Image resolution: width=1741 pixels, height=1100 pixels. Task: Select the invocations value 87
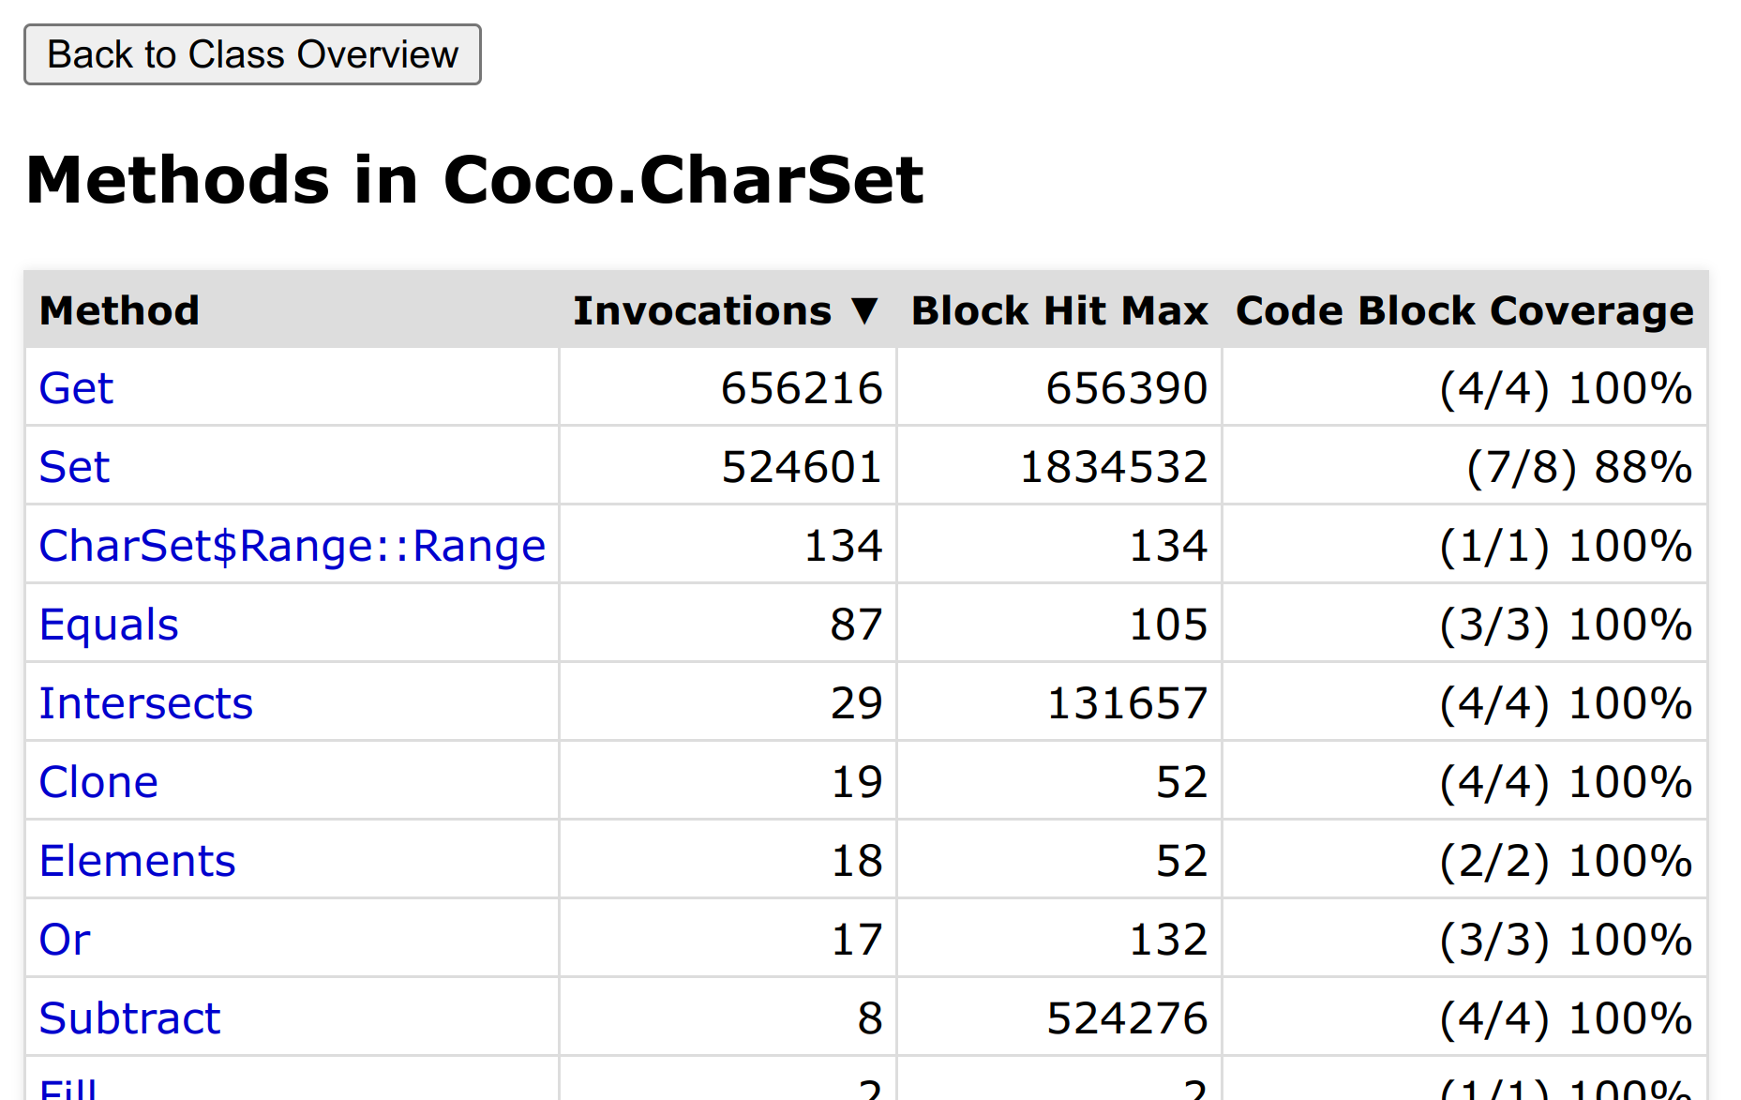point(856,625)
